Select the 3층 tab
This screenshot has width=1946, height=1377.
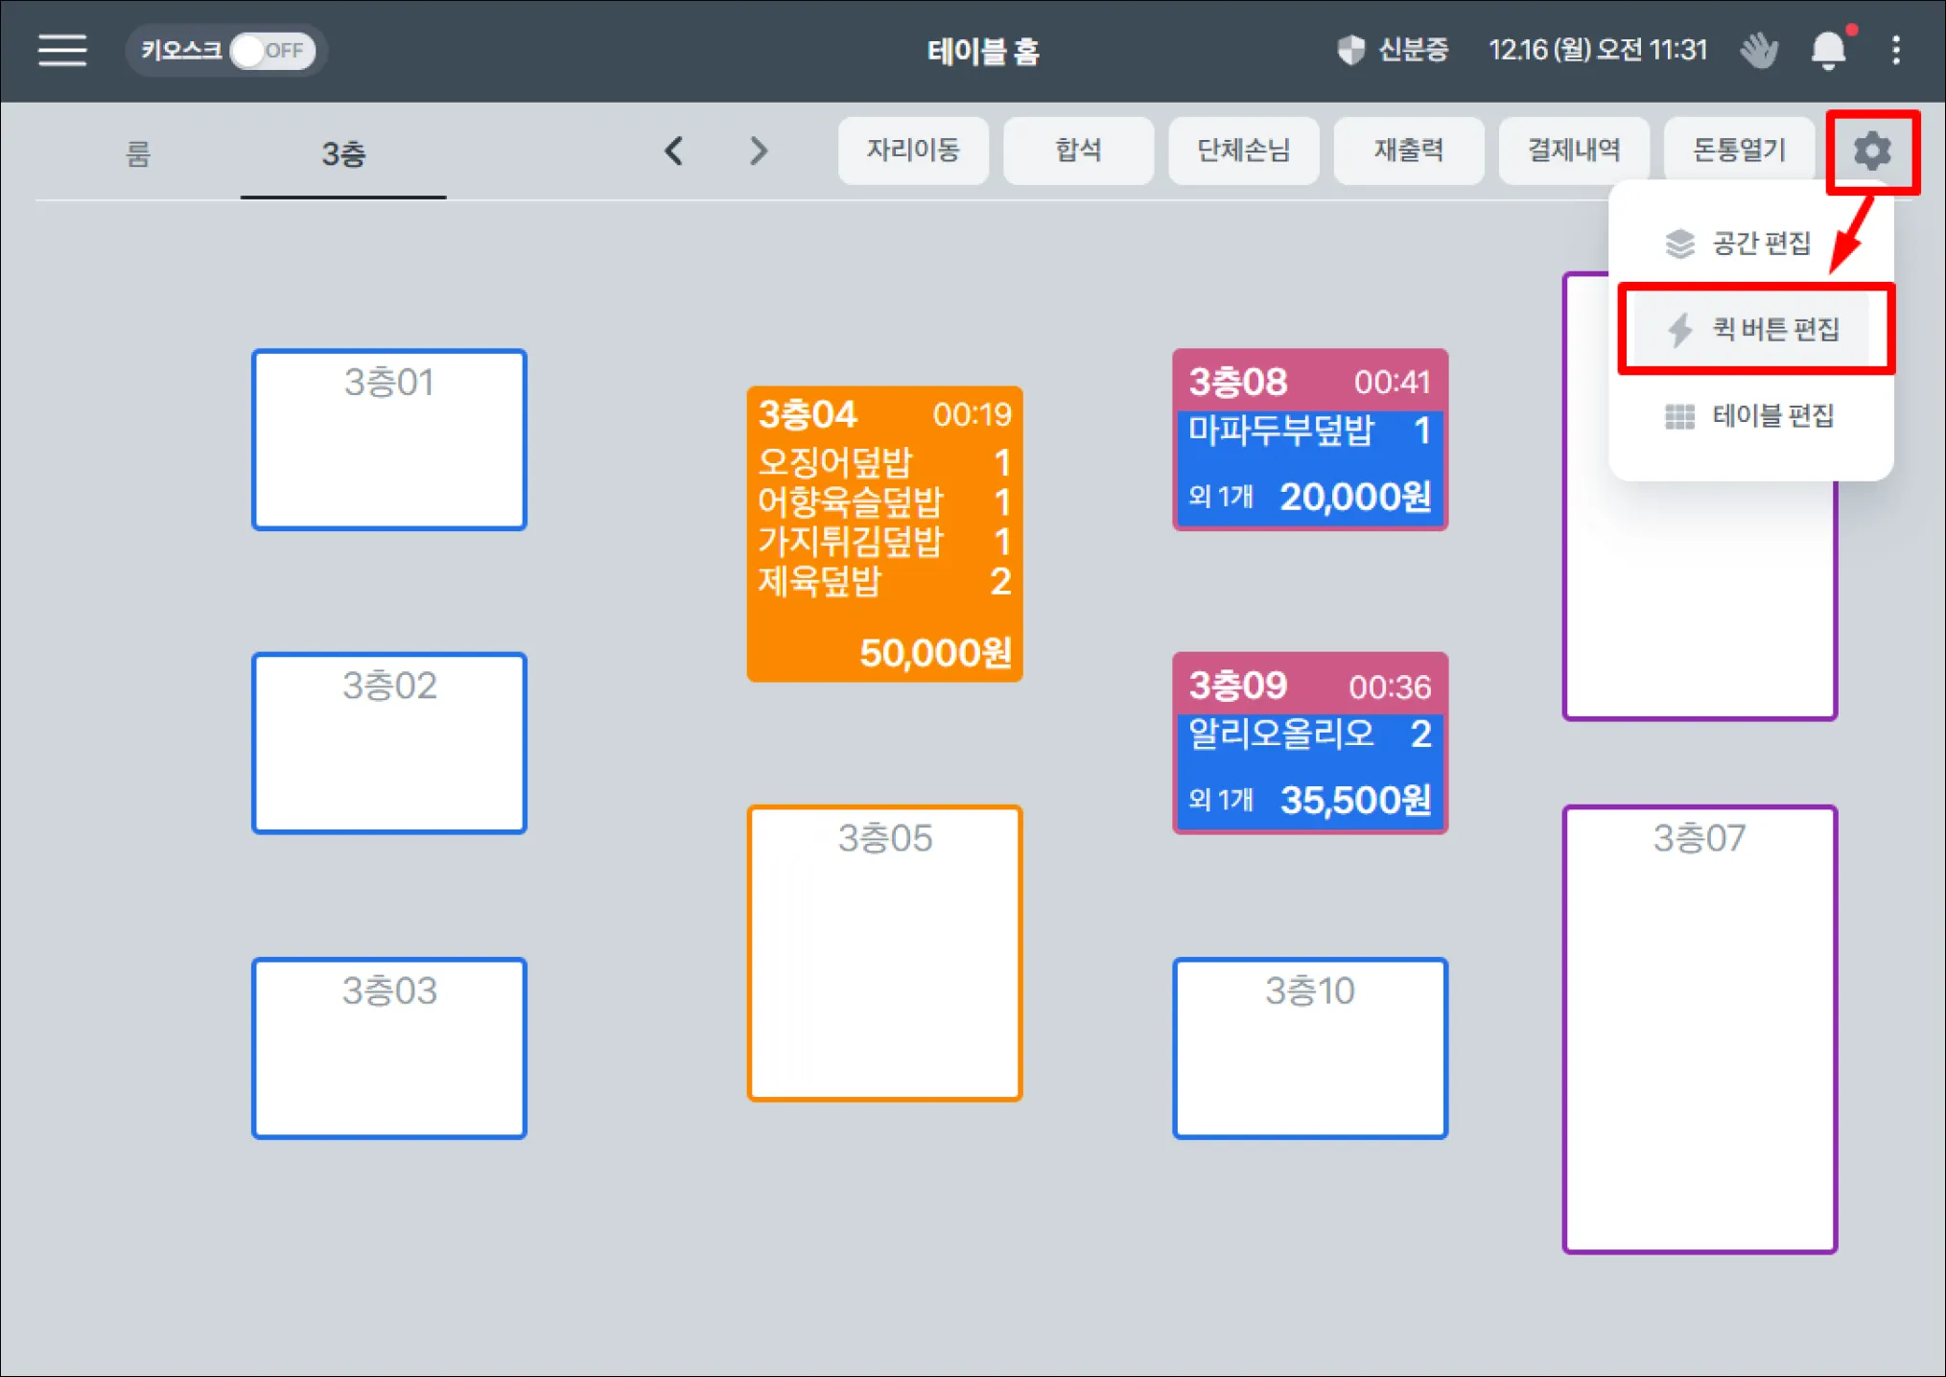pos(342,153)
